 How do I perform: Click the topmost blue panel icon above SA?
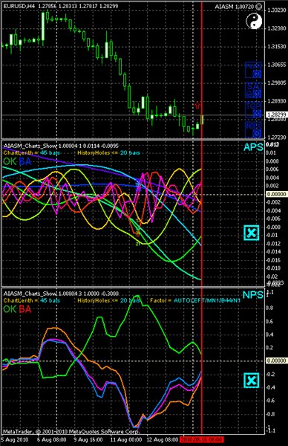click(x=253, y=71)
